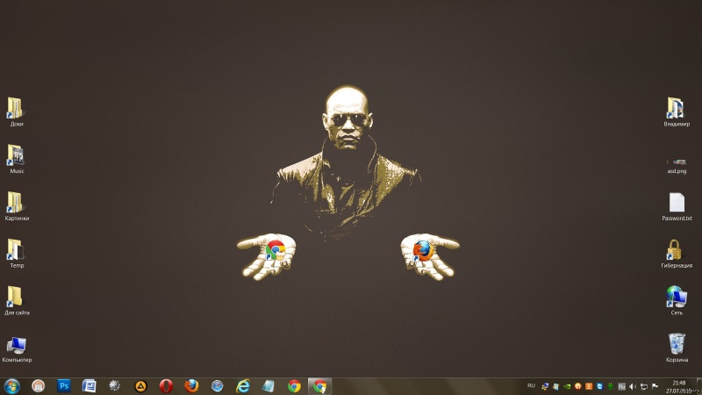702x395 pixels.
Task: Open the Сеть network icon
Action: (677, 300)
